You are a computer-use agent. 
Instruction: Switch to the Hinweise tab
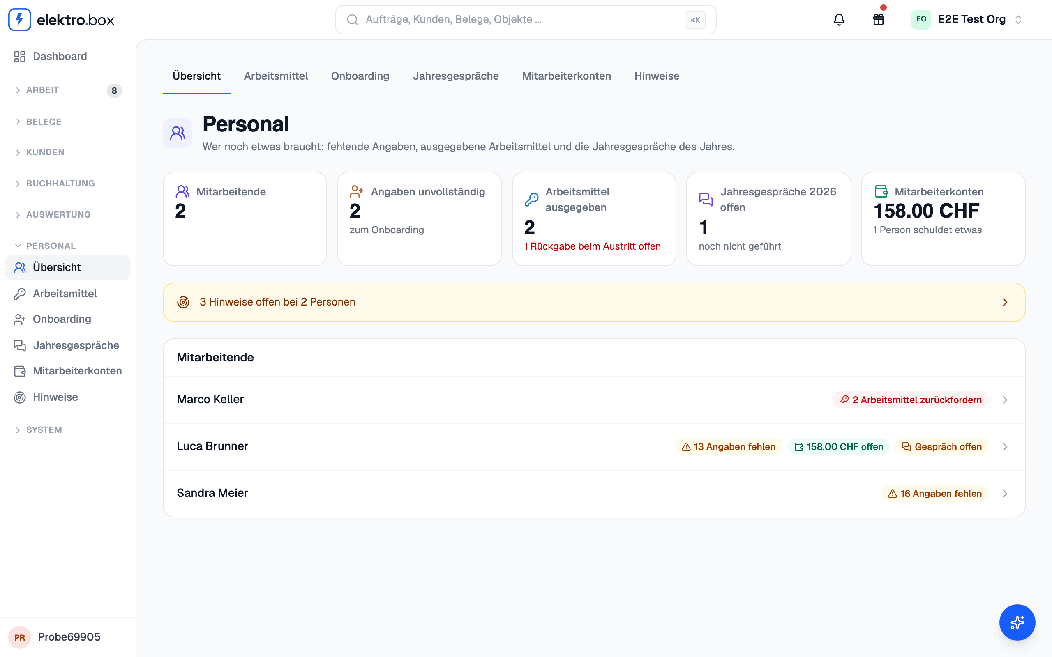(x=656, y=76)
